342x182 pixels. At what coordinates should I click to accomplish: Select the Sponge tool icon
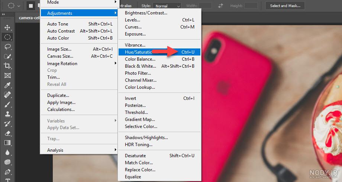pos(7,162)
